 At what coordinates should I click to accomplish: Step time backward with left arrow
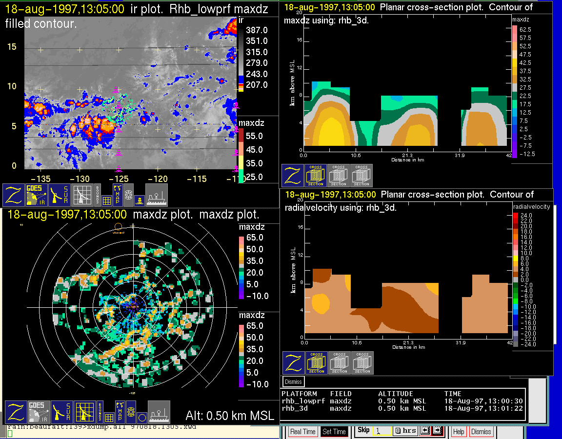[425, 431]
